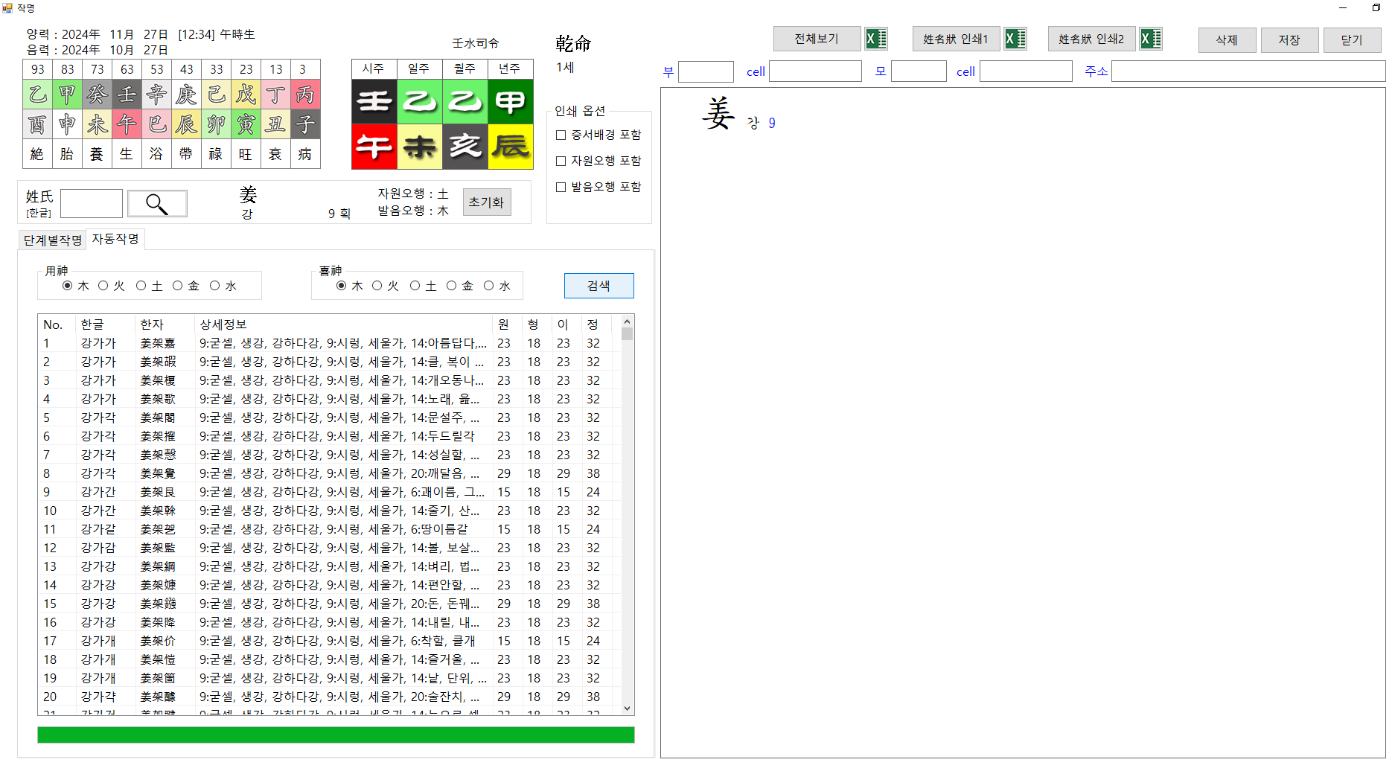
Task: Select the 辛 stem tile under 53
Action: pos(156,95)
